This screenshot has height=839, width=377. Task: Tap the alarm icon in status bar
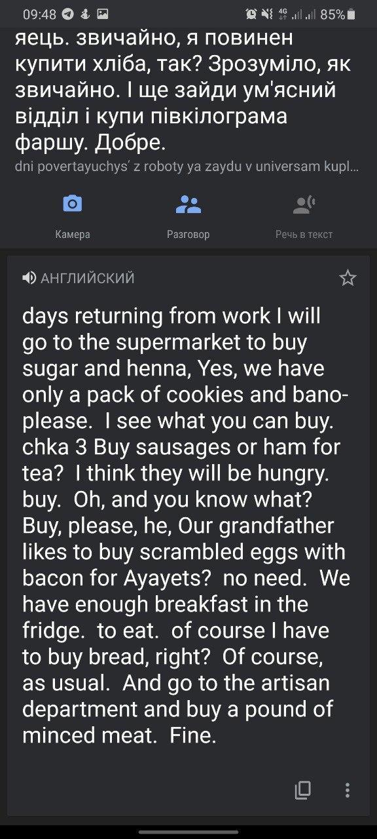(x=251, y=14)
